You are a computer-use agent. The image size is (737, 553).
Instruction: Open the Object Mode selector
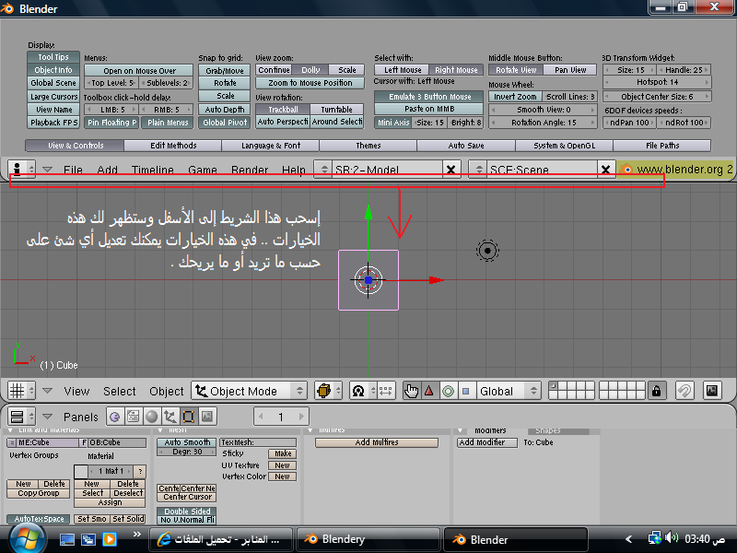[x=249, y=391]
